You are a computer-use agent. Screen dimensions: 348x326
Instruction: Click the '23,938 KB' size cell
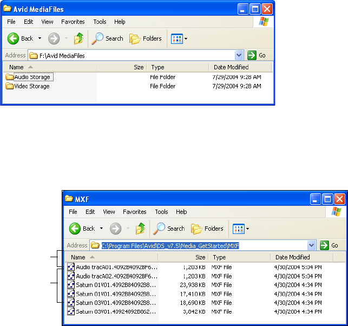click(x=193, y=285)
